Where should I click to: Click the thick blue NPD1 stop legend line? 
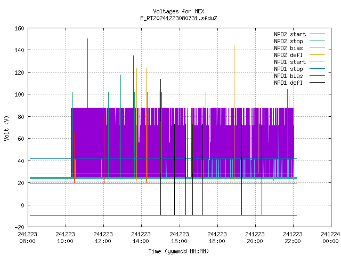coord(319,69)
